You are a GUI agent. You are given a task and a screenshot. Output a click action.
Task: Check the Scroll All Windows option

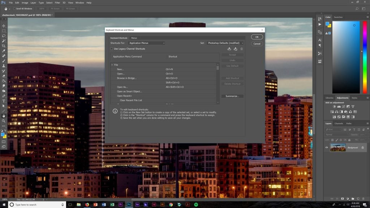pos(14,8)
